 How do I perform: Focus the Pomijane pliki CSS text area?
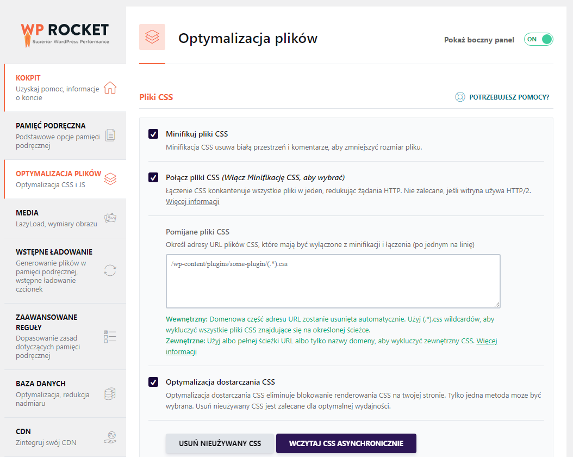[x=333, y=281]
